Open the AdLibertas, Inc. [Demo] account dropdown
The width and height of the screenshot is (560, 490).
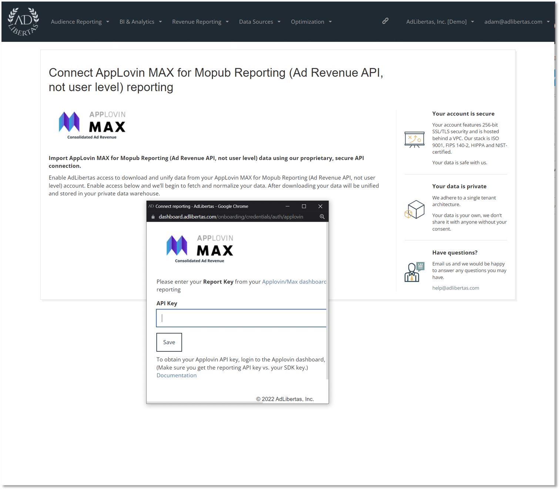[440, 22]
